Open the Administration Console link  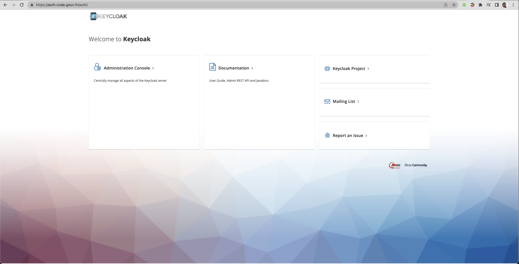point(127,68)
